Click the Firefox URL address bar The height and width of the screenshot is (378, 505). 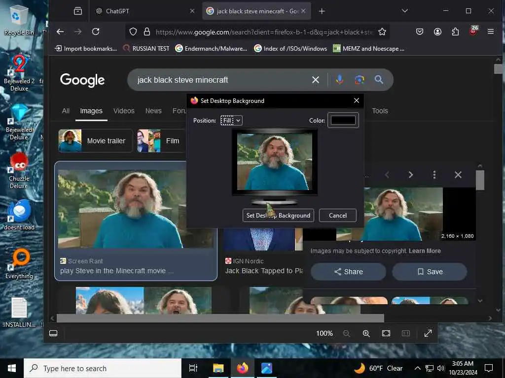point(264,31)
